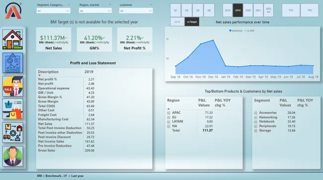Image resolution: width=323 pixels, height=180 pixels.
Task: Select the Manufacturing Cost row
Action: (66, 119)
